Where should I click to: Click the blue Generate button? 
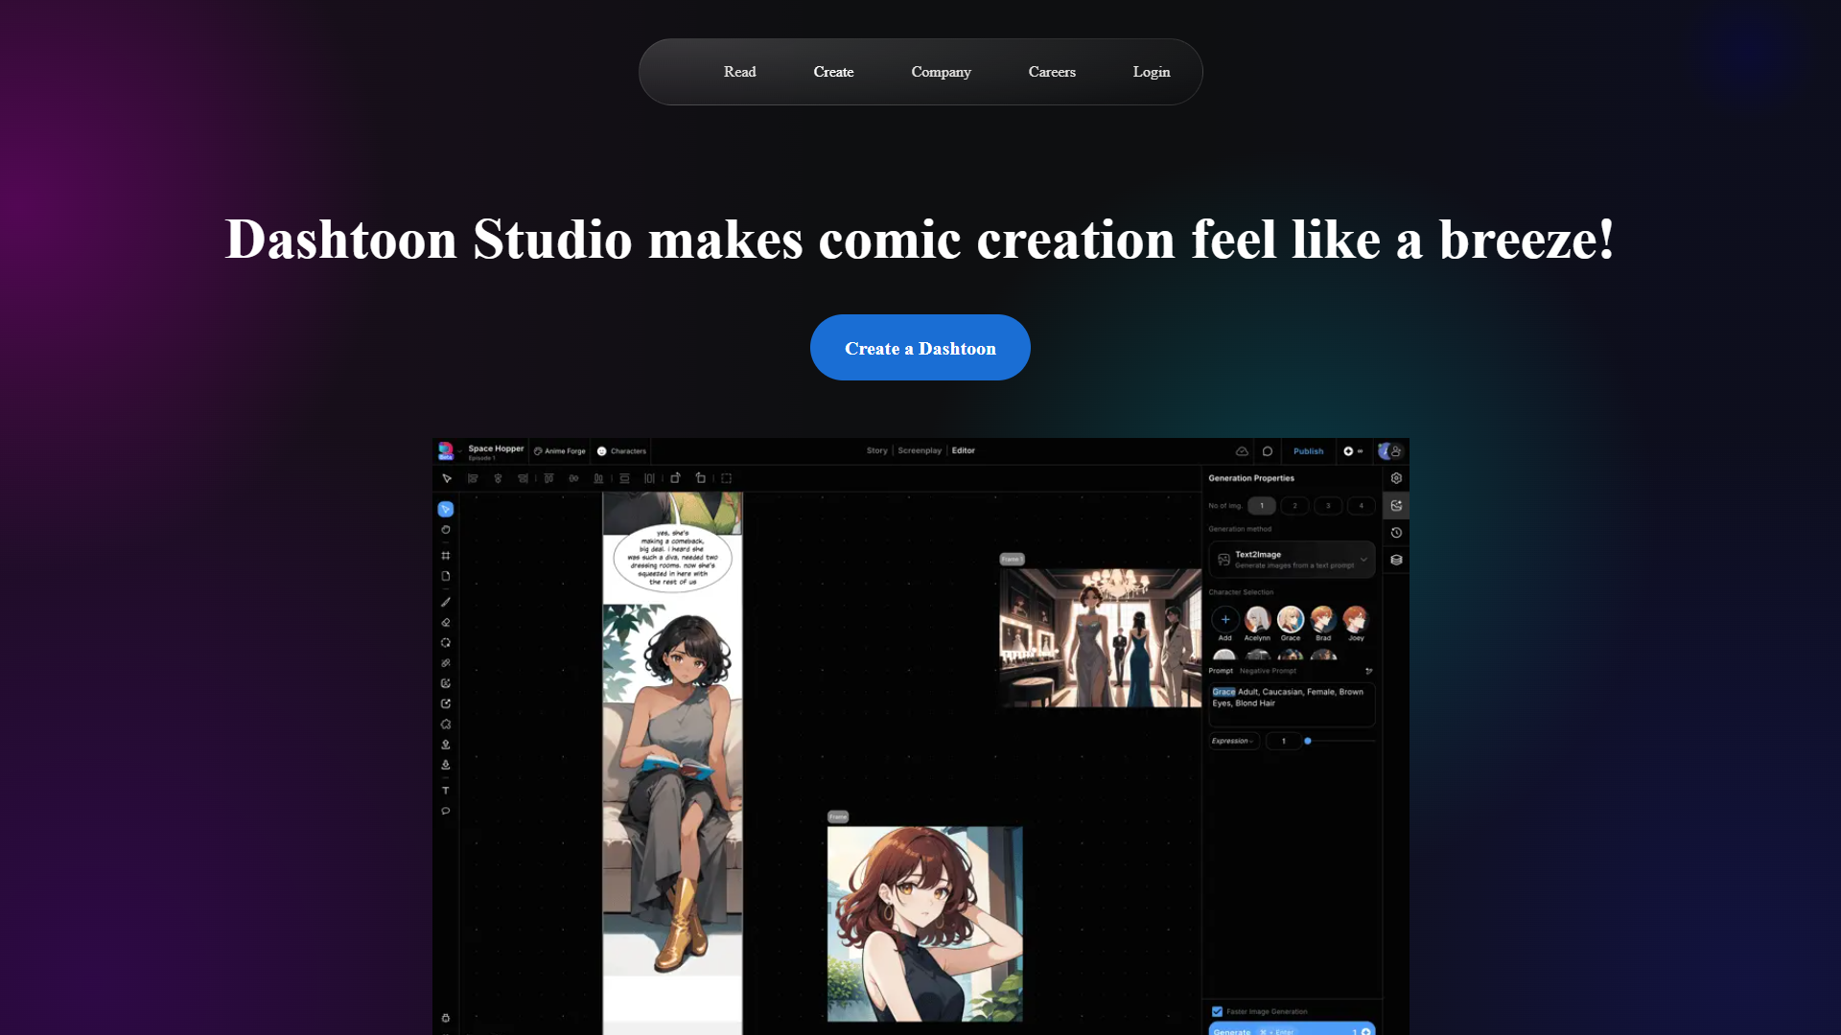pyautogui.click(x=1292, y=1029)
